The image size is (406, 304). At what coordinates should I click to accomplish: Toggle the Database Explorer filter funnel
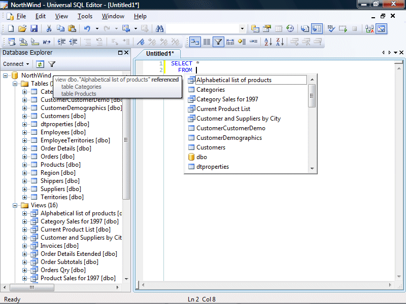(x=52, y=64)
